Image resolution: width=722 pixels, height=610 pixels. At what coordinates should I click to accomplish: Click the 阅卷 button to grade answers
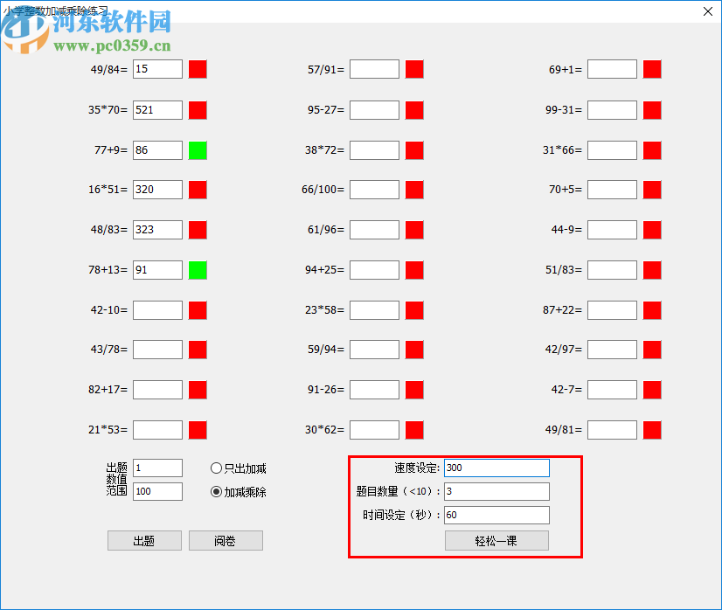point(226,540)
